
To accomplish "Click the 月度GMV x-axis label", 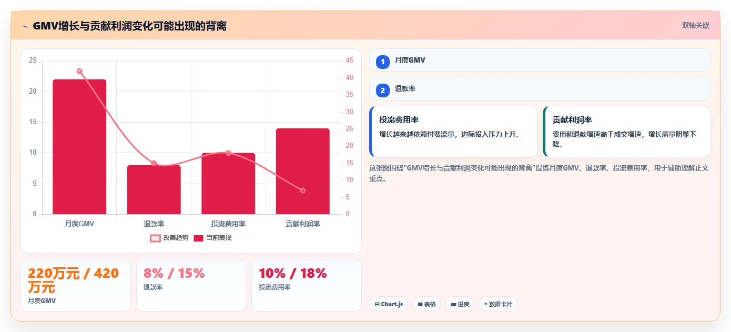I will point(79,224).
